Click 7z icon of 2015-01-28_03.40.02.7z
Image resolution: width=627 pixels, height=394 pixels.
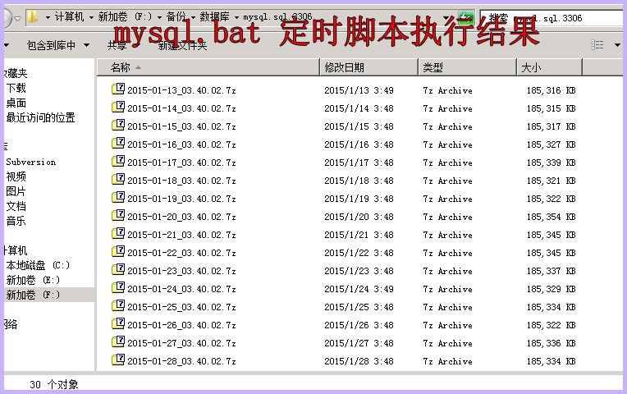click(118, 360)
